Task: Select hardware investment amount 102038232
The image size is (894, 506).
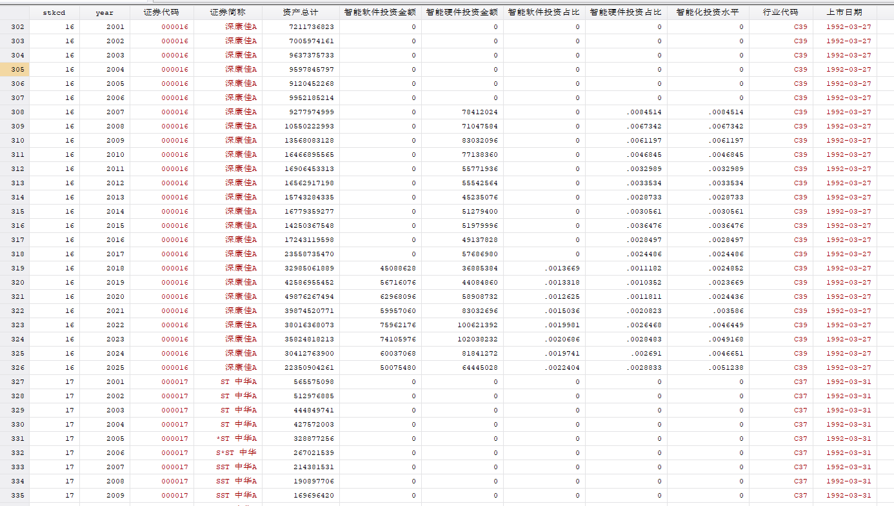Action: tap(462, 339)
